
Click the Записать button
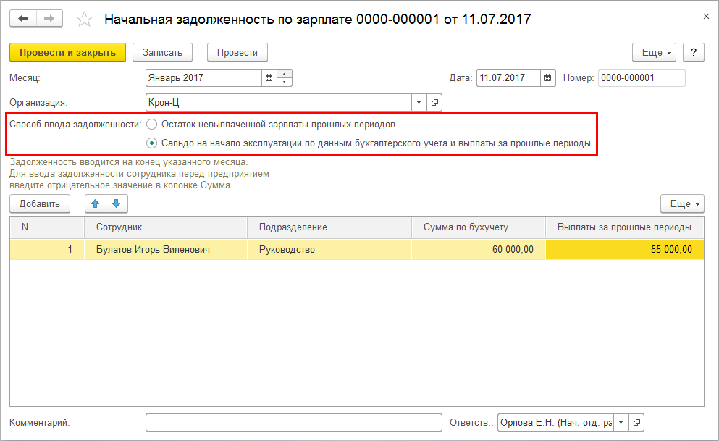162,52
